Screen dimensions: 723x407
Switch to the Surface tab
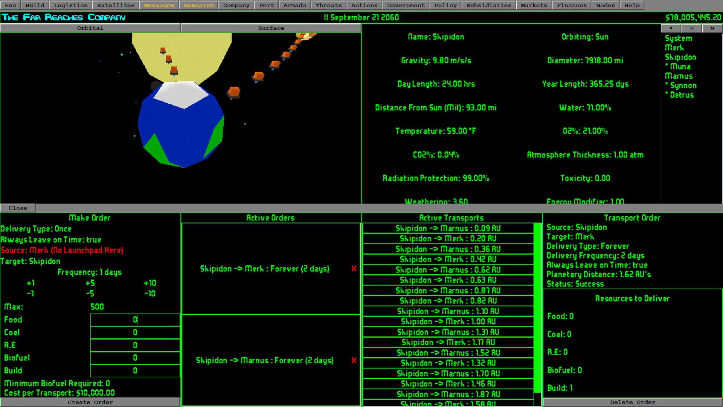(271, 28)
